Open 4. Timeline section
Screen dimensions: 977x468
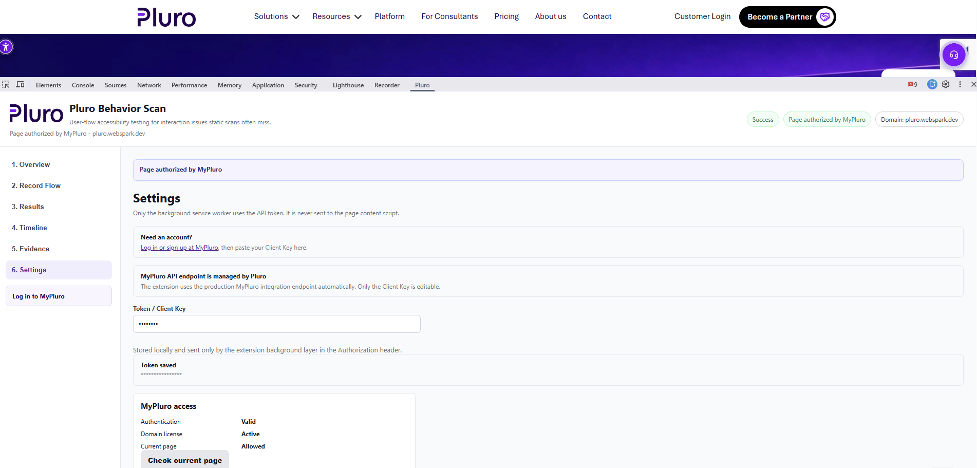click(59, 228)
